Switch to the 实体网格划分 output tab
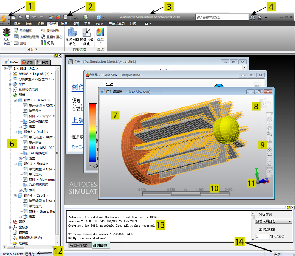This screenshot has width=295, height=256. point(79,245)
